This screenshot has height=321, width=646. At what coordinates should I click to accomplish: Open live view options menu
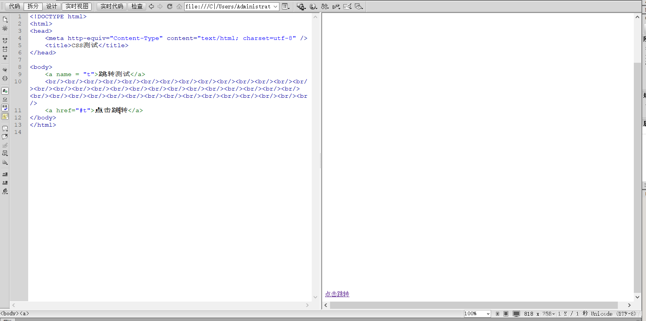(x=286, y=6)
